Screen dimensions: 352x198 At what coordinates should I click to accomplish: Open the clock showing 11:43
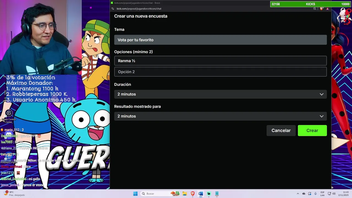pyautogui.click(x=344, y=194)
